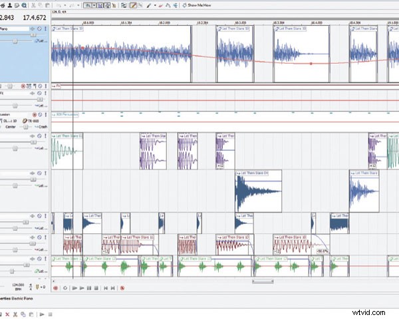Screen dimensions: 399x319
Task: Toggle Enable Snapping in toolbar
Action: (87, 5)
